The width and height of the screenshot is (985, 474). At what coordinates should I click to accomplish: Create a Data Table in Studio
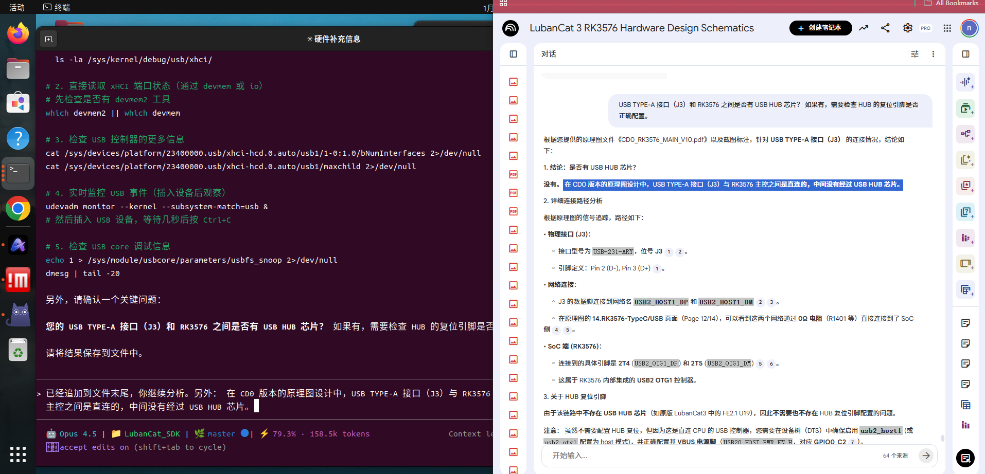tap(965, 289)
